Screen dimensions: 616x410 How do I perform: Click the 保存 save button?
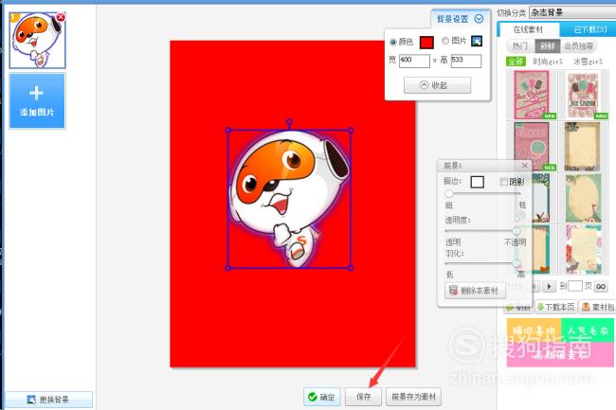click(x=363, y=397)
